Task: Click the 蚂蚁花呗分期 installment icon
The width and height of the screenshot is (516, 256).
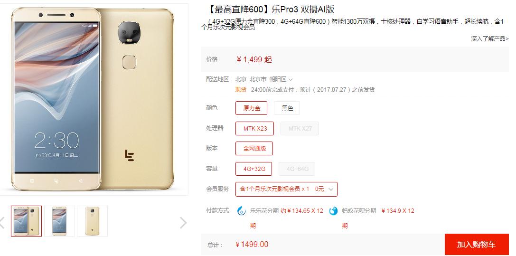Action: tap(333, 211)
